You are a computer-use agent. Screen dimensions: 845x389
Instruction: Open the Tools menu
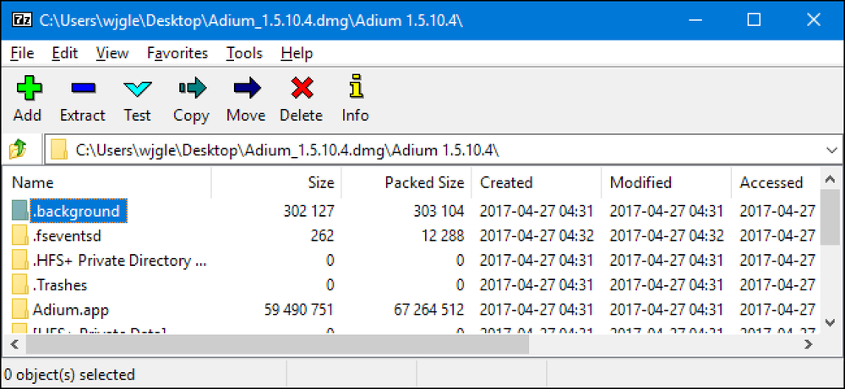pos(244,53)
